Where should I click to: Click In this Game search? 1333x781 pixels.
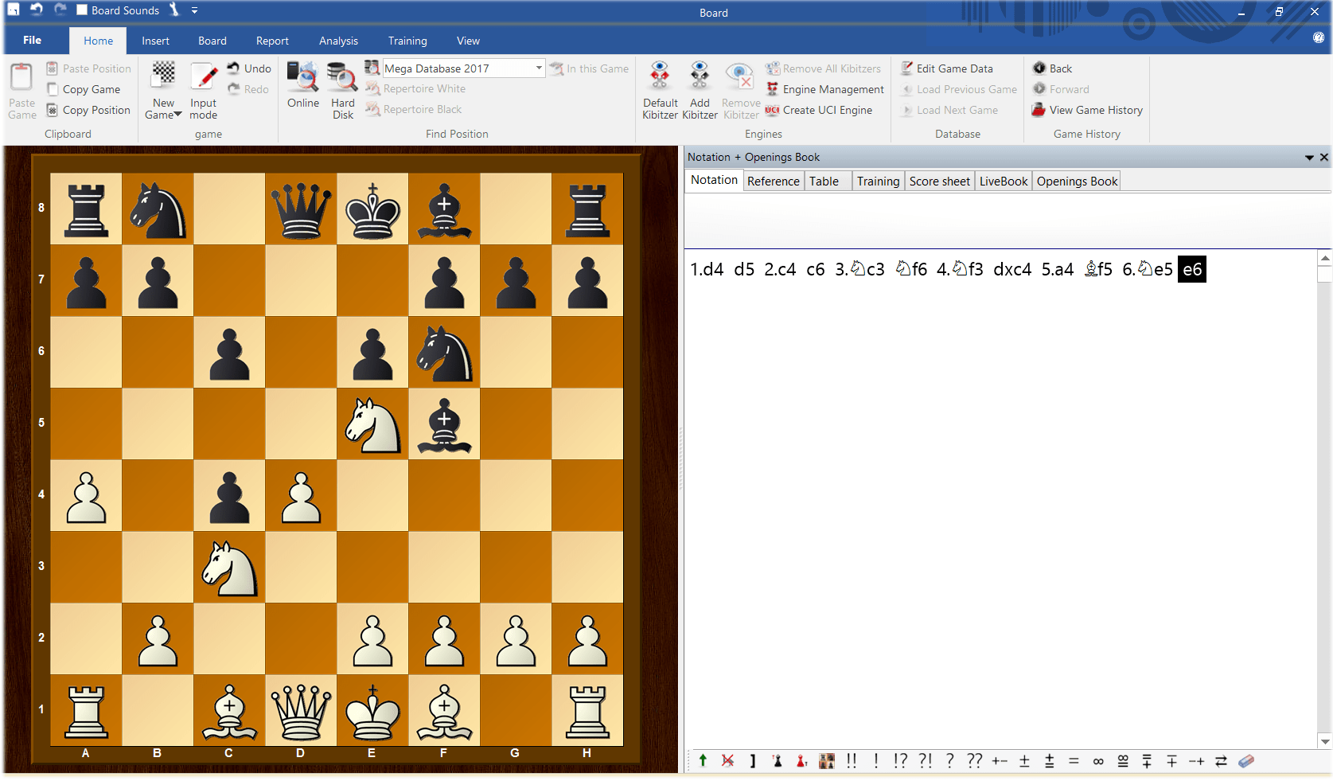(x=590, y=68)
